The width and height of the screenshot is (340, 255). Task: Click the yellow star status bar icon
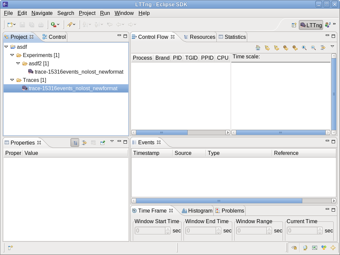(333, 248)
